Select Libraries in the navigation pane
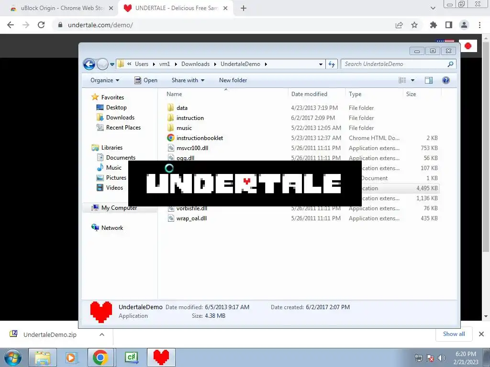Viewport: 490px width, 367px height. click(x=107, y=148)
